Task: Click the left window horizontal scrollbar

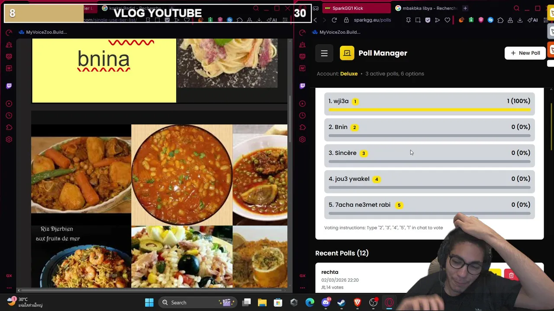Action: (x=151, y=290)
